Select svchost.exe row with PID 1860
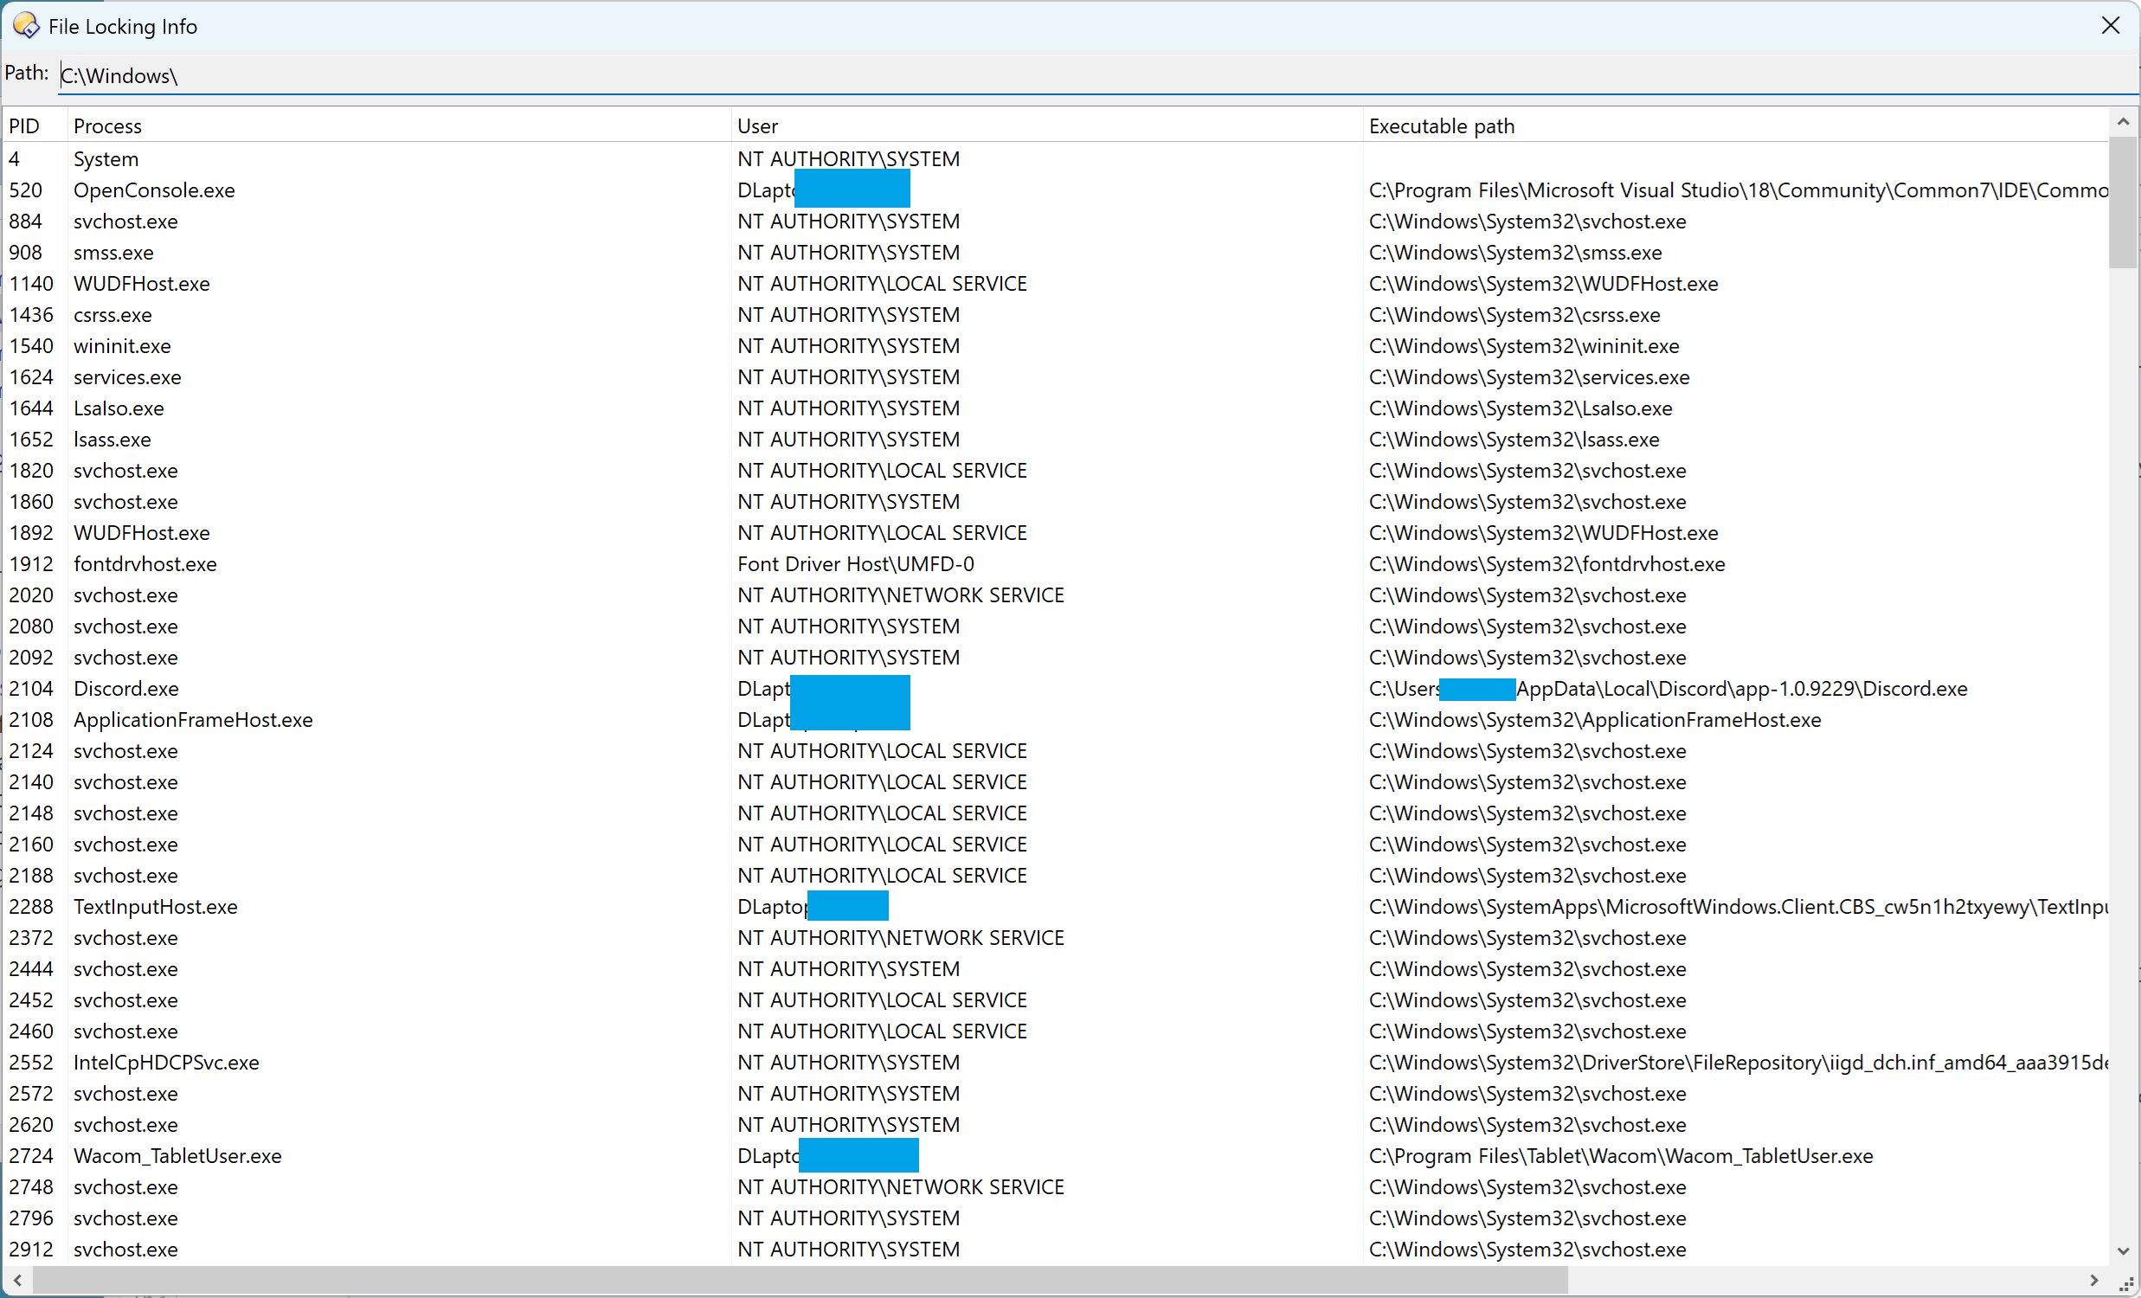 point(1056,502)
